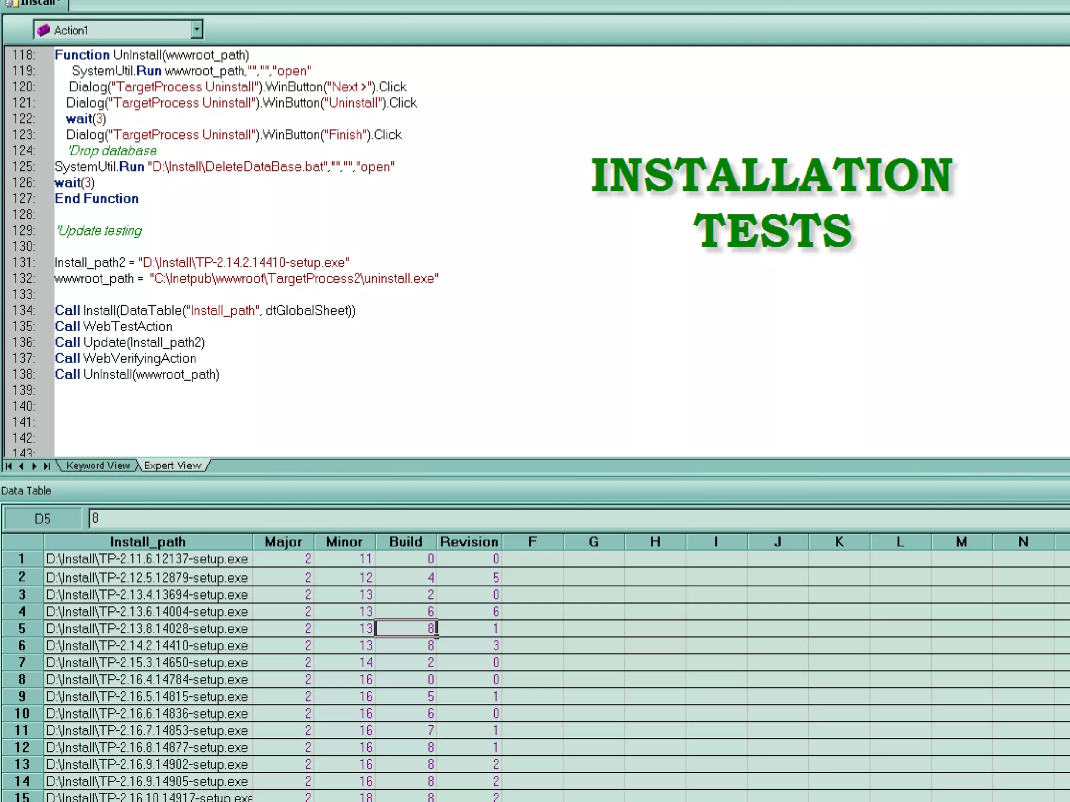
Task: Jump to last tab navigation arrow
Action: click(46, 466)
